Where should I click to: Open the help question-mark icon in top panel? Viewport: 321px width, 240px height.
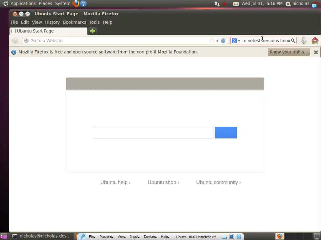(83, 3)
